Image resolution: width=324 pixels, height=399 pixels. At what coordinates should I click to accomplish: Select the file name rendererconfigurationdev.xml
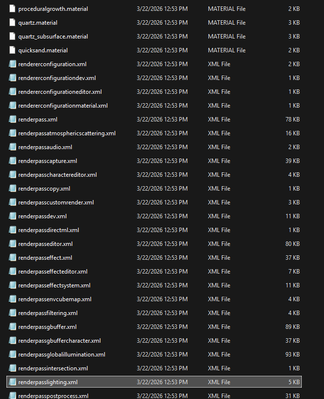click(57, 78)
